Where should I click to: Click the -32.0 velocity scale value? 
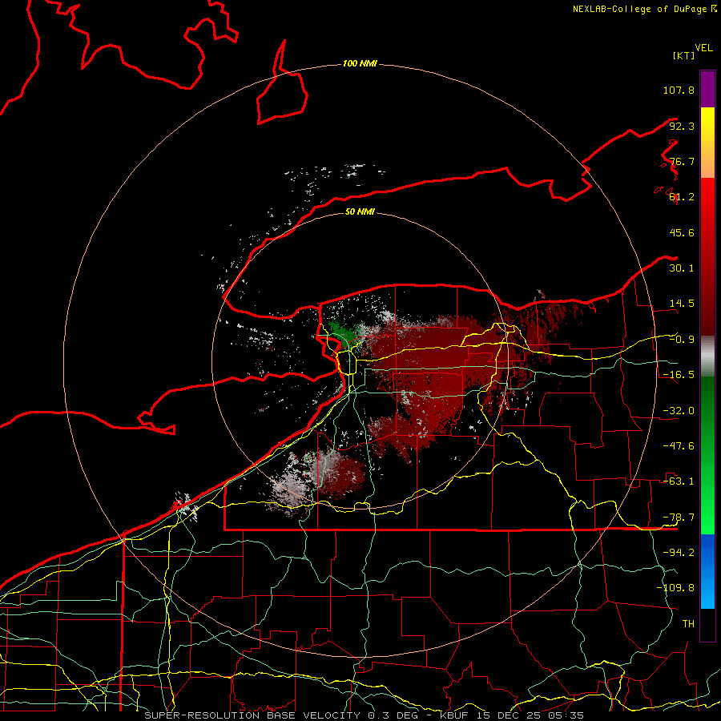(x=679, y=411)
